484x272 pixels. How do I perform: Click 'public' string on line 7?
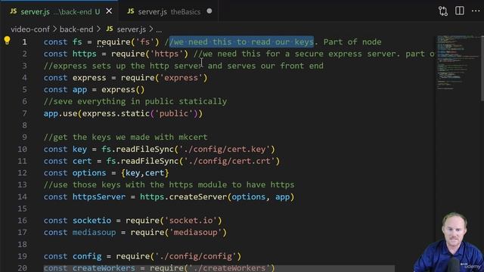coord(174,113)
